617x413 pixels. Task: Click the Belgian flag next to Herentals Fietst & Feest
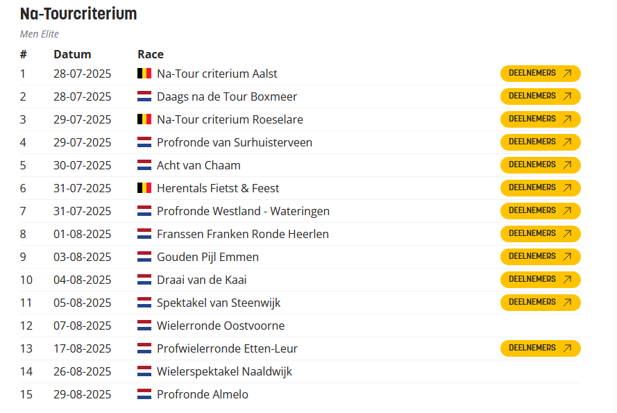coord(144,188)
